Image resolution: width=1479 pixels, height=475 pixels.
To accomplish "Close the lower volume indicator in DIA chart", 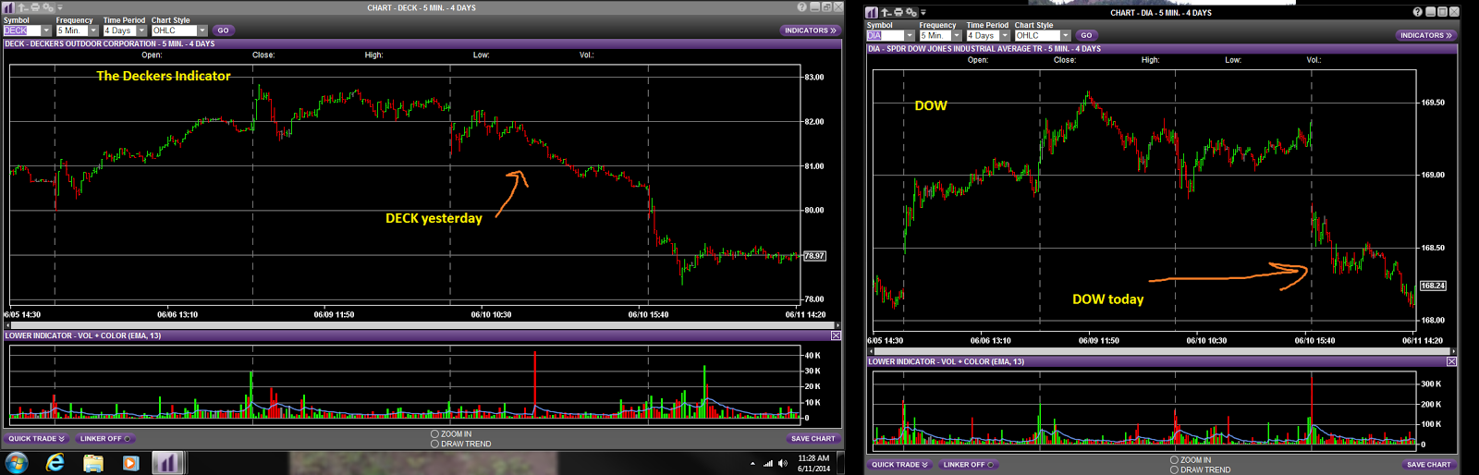I will 1451,361.
